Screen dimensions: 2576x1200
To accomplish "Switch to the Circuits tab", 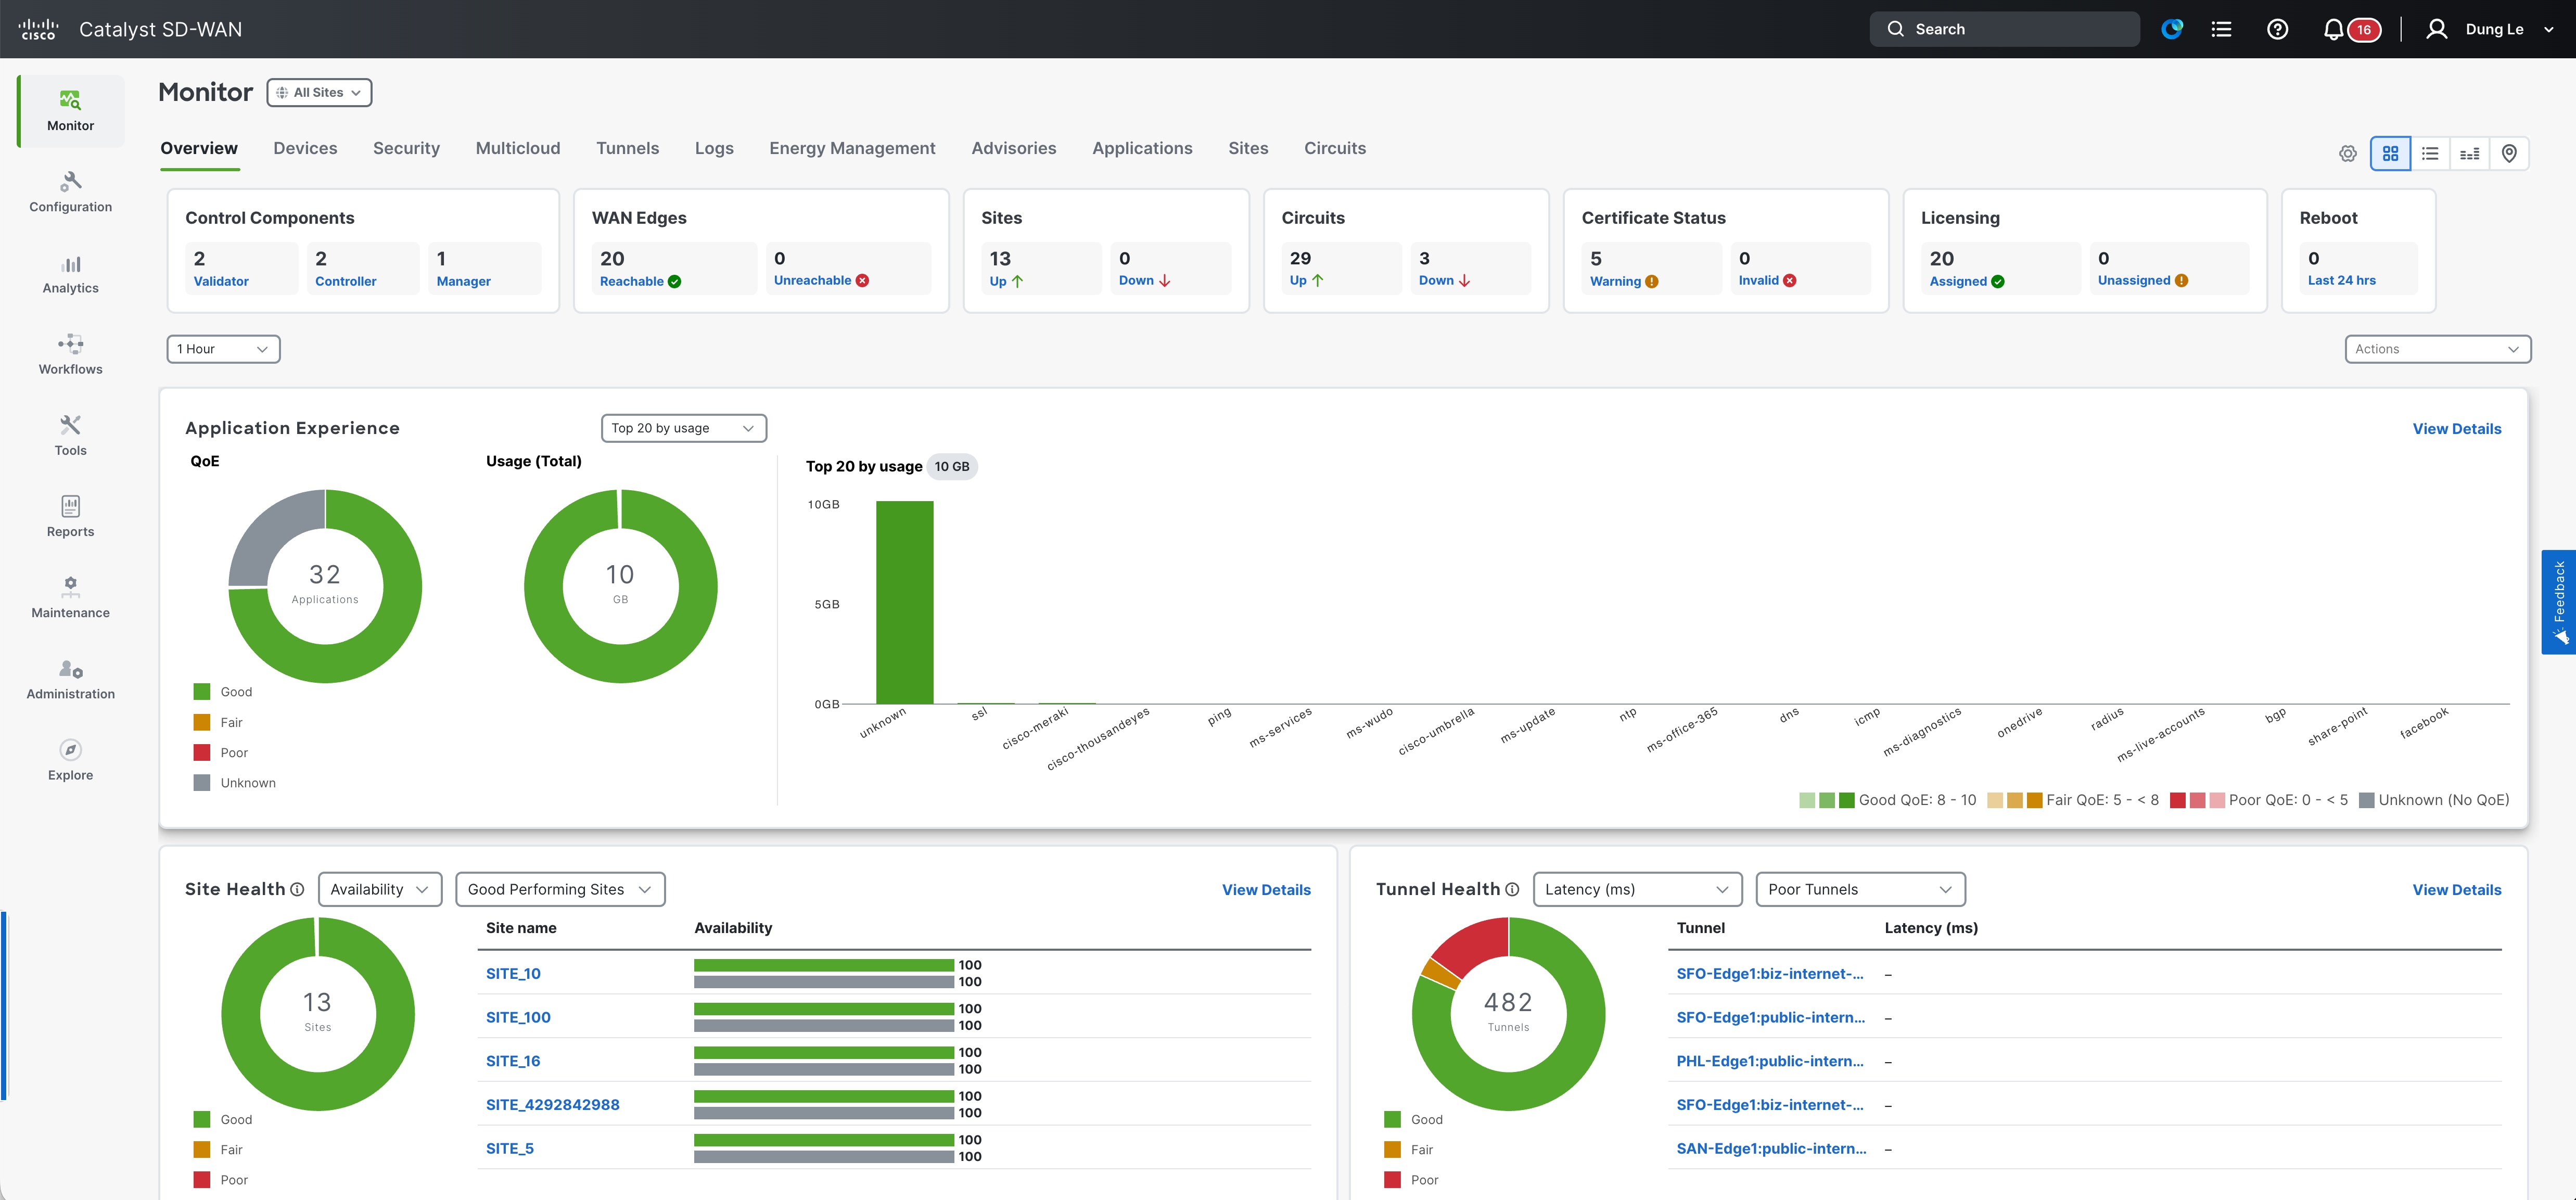I will 1334,148.
